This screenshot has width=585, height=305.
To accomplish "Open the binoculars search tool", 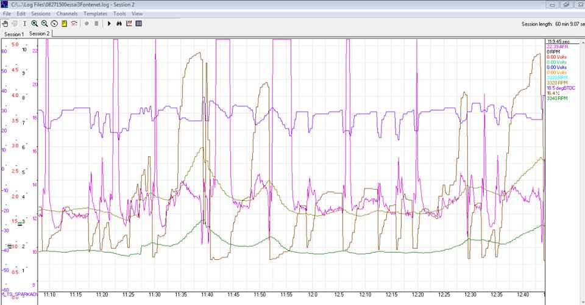I will (x=119, y=24).
